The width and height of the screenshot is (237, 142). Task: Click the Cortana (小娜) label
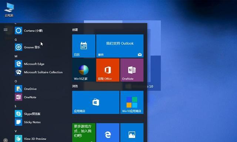click(x=33, y=31)
